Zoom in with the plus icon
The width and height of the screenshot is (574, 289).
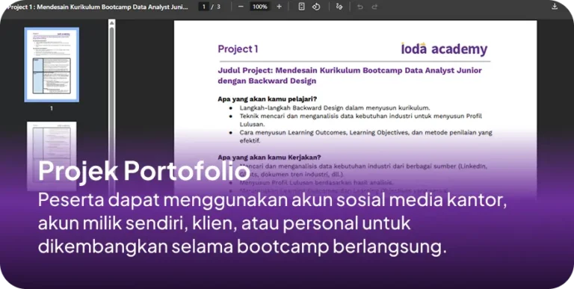tap(279, 7)
